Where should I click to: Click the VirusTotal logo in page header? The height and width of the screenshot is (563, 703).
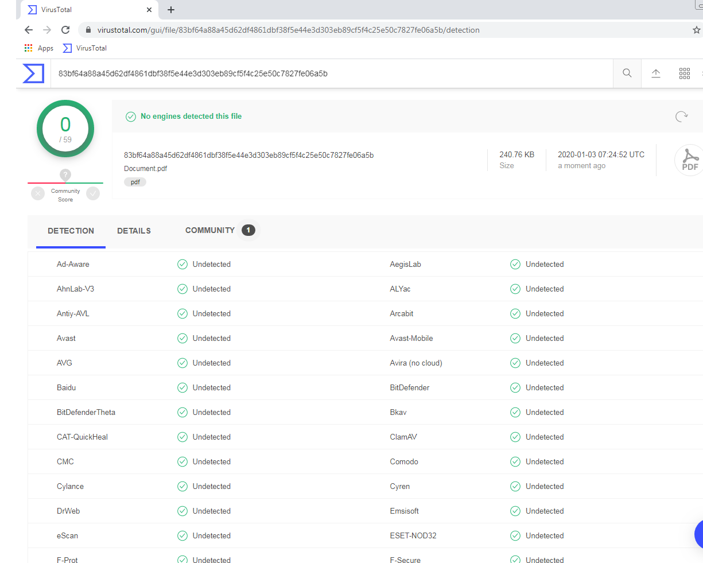(x=33, y=73)
